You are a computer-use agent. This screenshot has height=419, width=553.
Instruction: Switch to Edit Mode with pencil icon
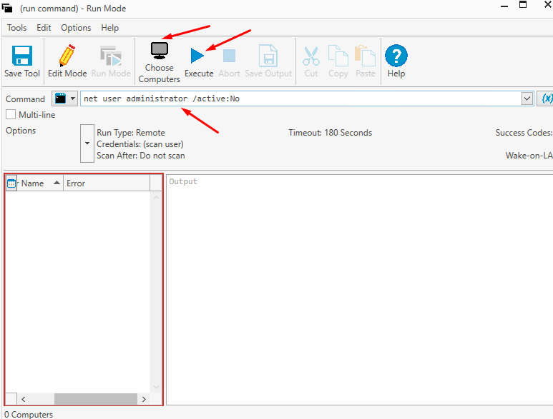point(67,56)
